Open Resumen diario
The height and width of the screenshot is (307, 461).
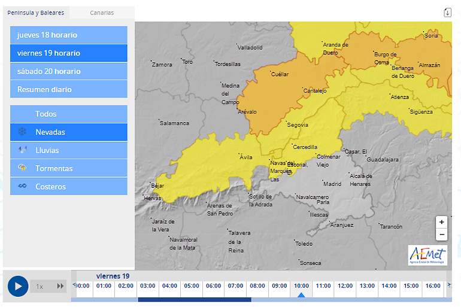(69, 89)
